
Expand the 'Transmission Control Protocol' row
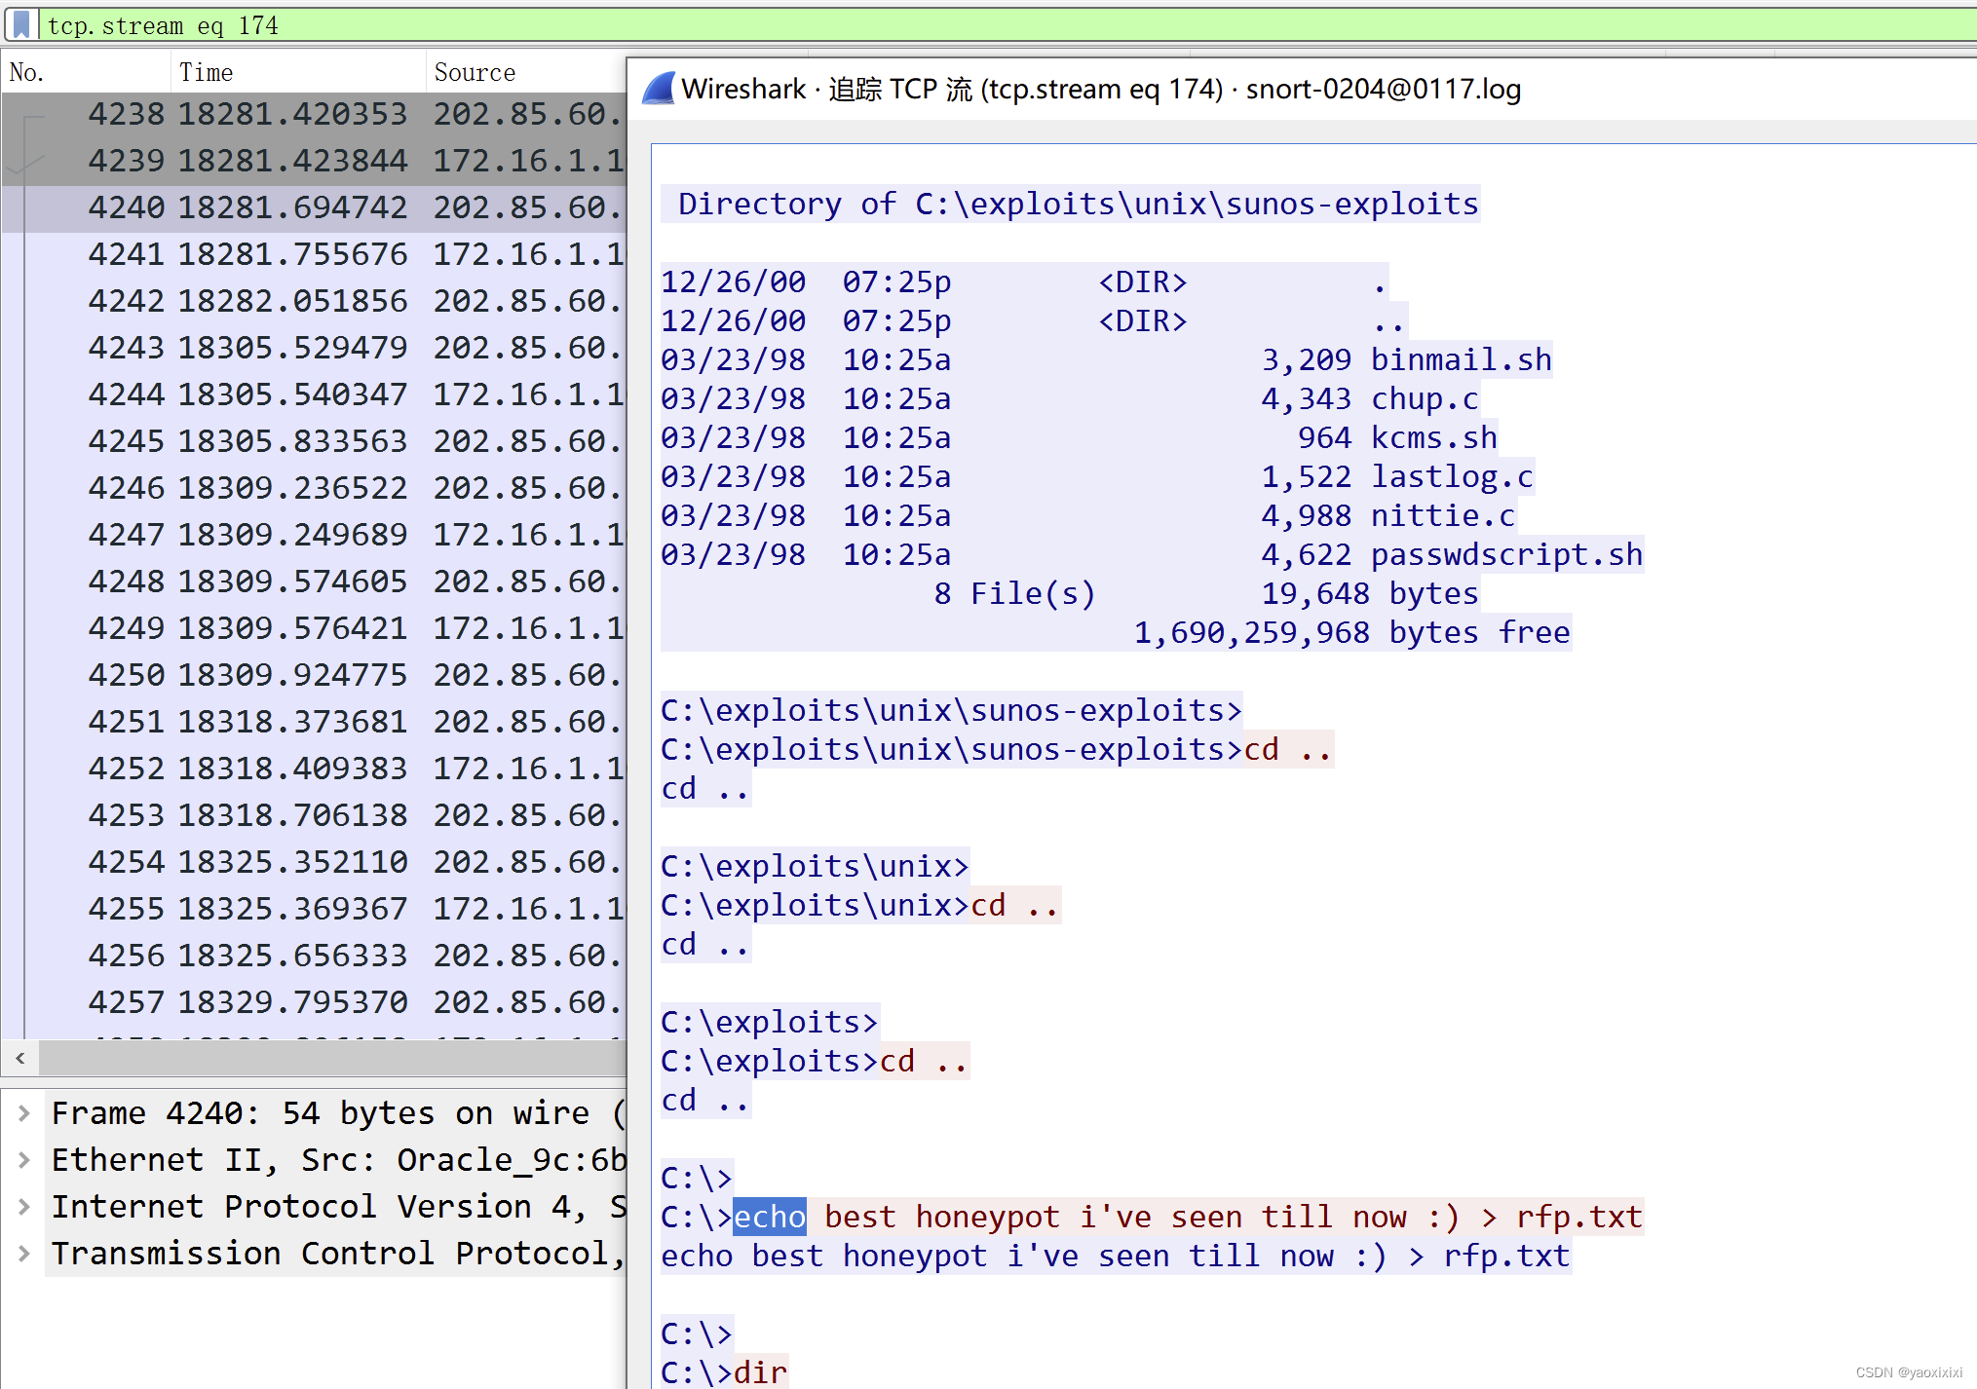24,1254
